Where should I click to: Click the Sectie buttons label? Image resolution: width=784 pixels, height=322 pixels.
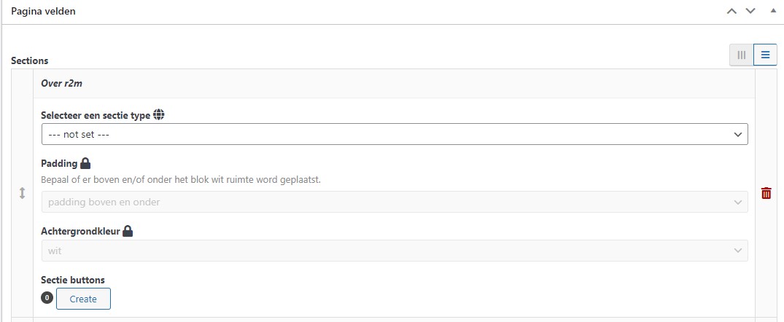point(73,280)
